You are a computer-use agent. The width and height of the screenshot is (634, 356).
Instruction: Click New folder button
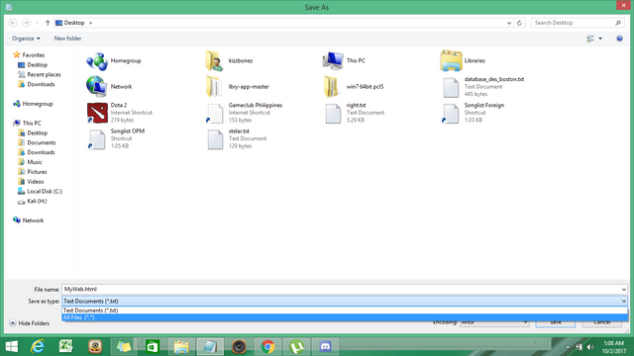tap(67, 39)
